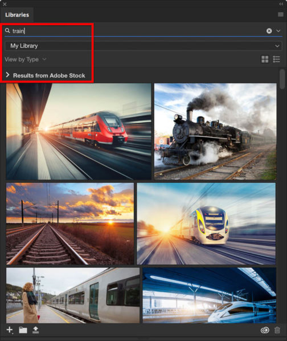
Task: Click the Creative Cloud sync status icon
Action: coord(265,330)
